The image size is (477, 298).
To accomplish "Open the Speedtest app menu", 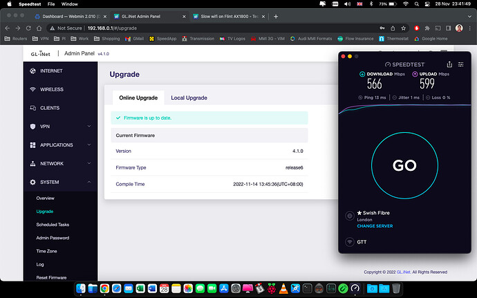I will pyautogui.click(x=30, y=4).
